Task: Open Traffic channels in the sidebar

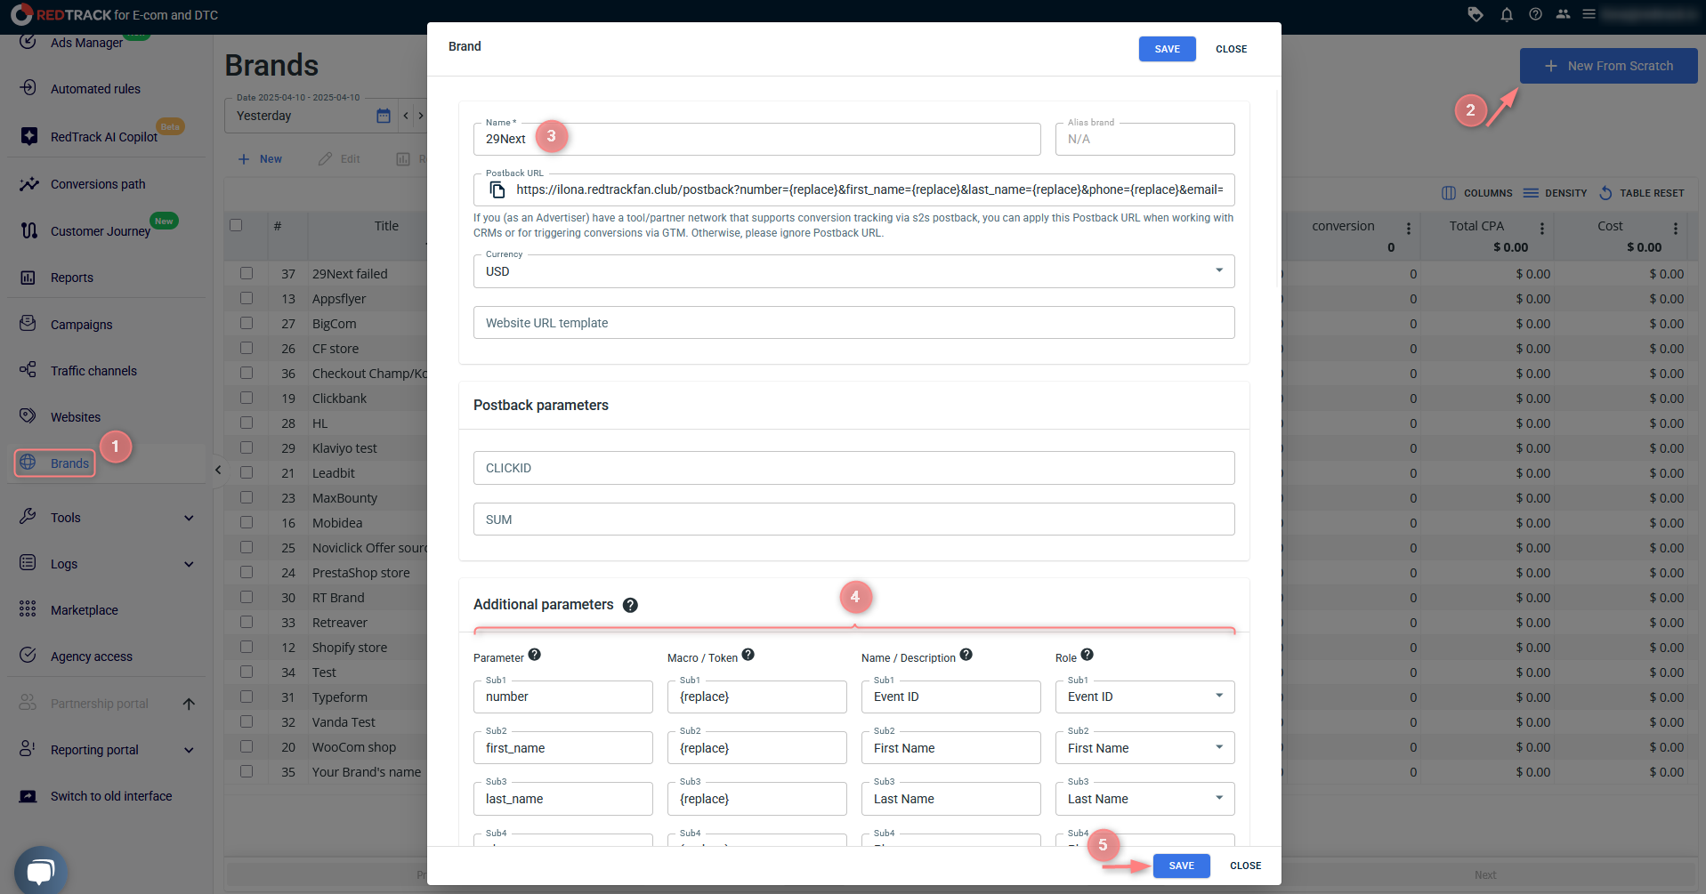Action: 93,371
